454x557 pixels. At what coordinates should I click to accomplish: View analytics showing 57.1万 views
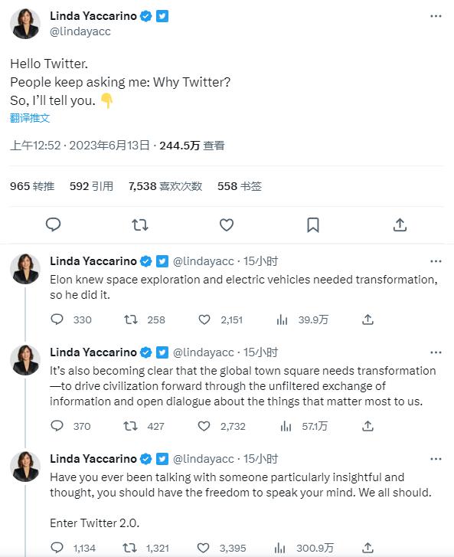304,426
